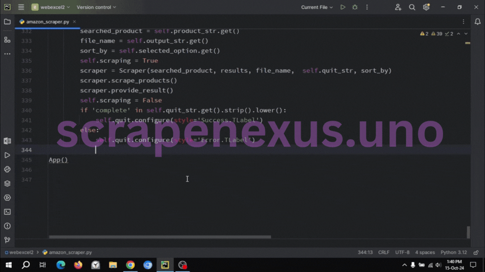Image resolution: width=485 pixels, height=272 pixels.
Task: Click the editor horizontal scrollbar
Action: coord(160,237)
